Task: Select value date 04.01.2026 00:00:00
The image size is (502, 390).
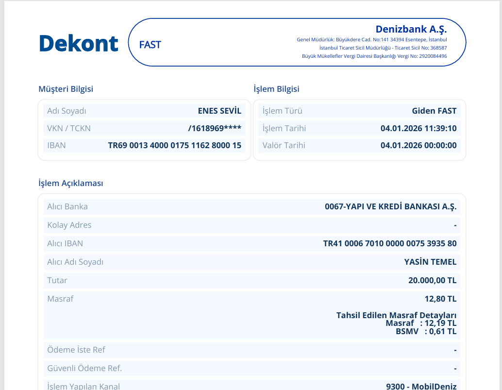Action: pyautogui.click(x=418, y=145)
